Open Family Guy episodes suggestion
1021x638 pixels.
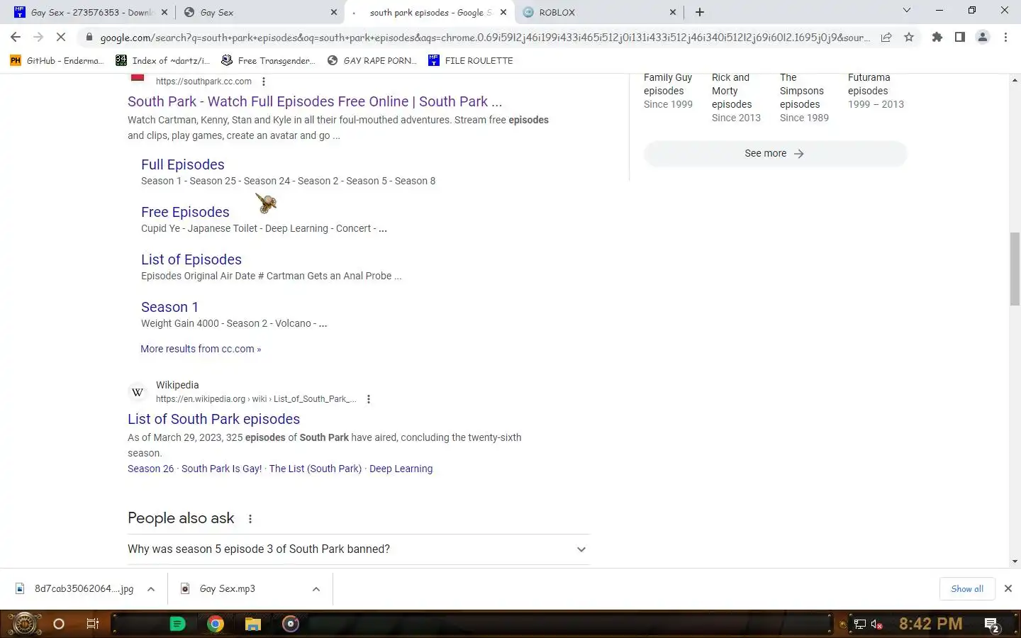coord(668,91)
